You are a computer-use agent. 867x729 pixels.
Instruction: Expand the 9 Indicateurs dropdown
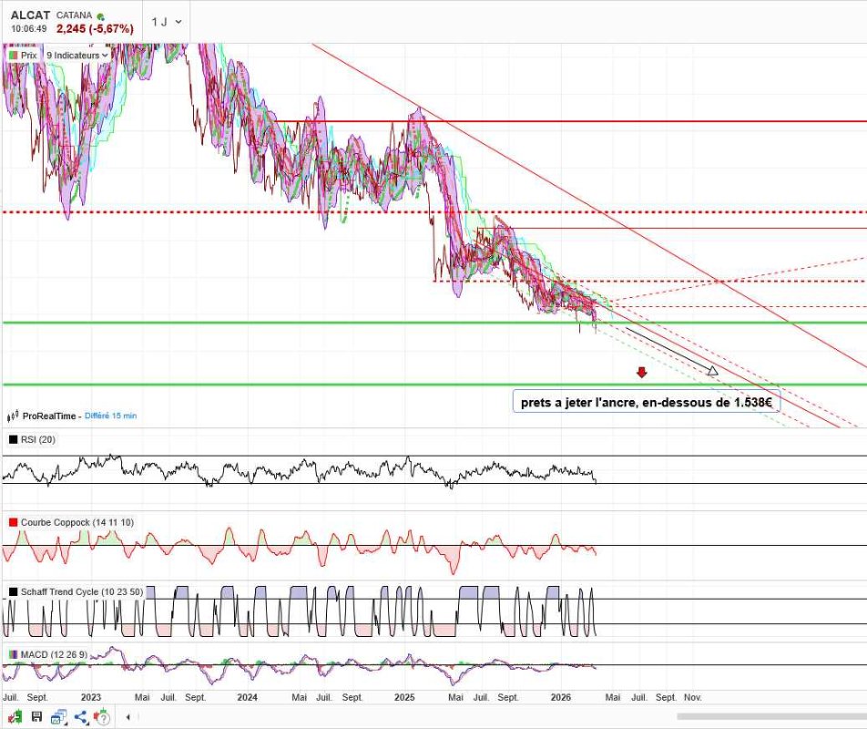[76, 56]
